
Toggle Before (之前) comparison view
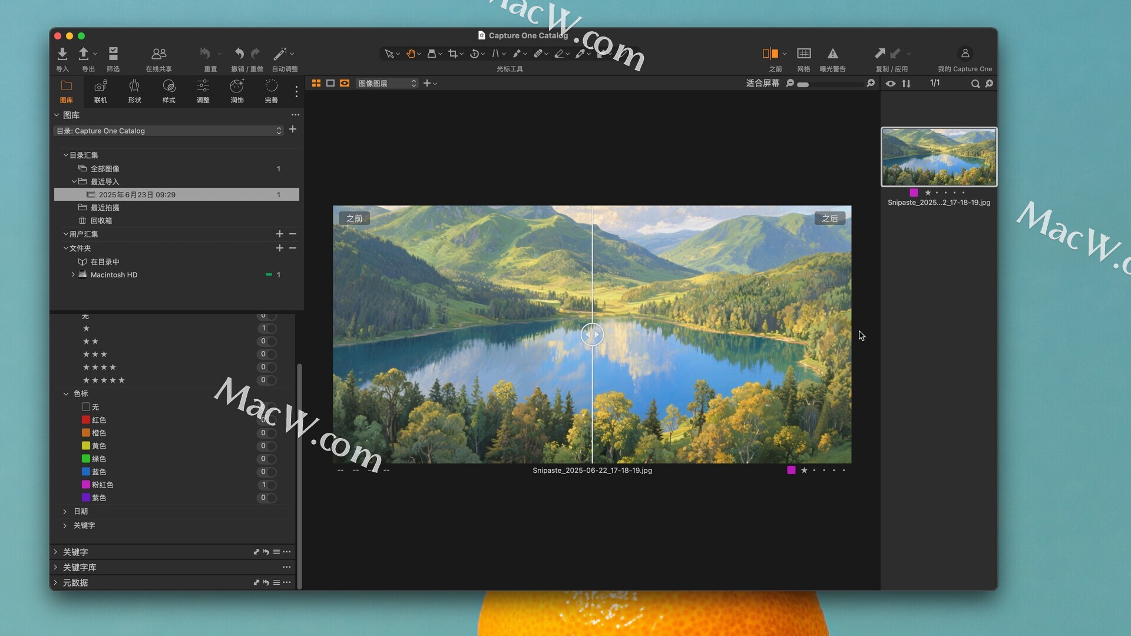click(770, 54)
